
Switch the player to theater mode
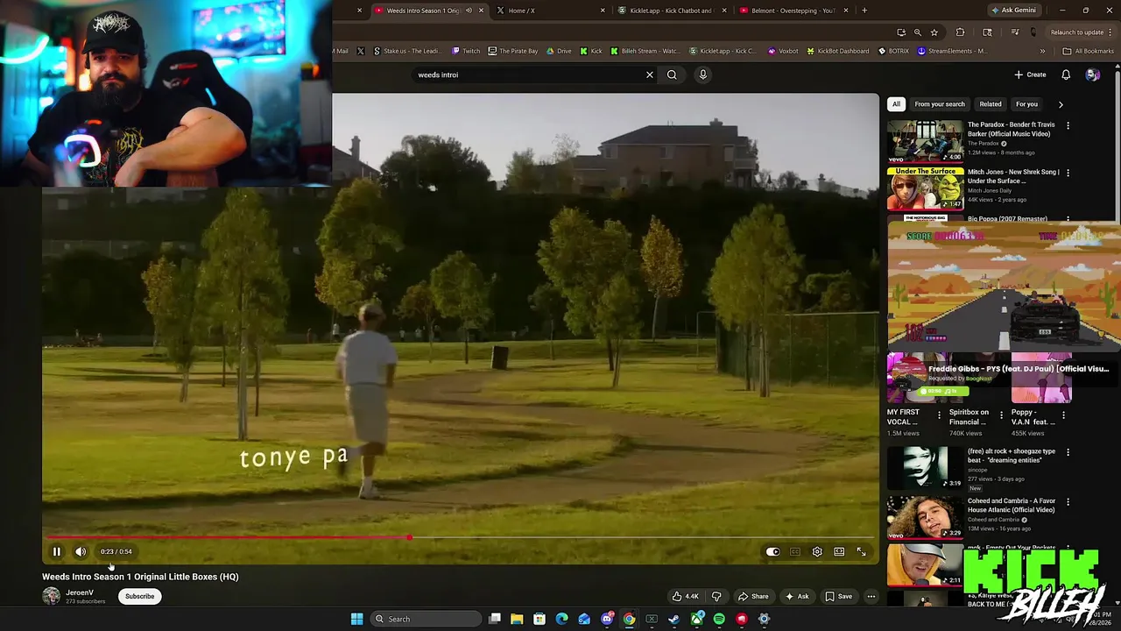[x=839, y=551]
